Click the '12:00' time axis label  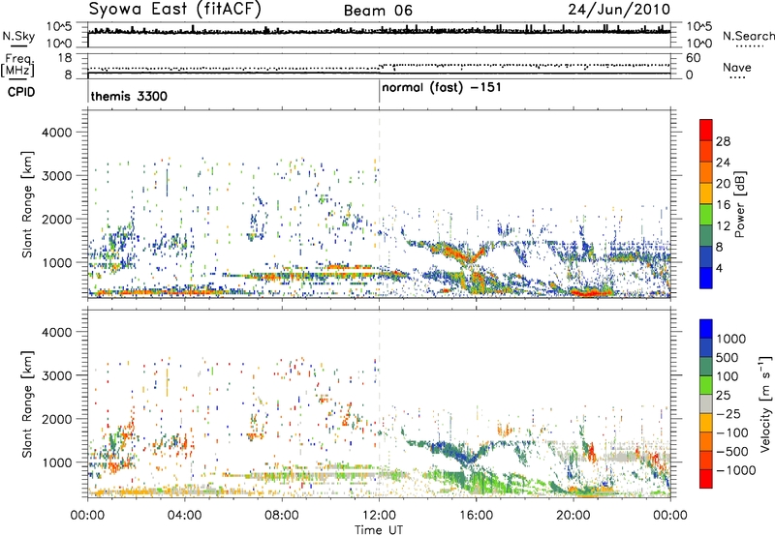[379, 516]
